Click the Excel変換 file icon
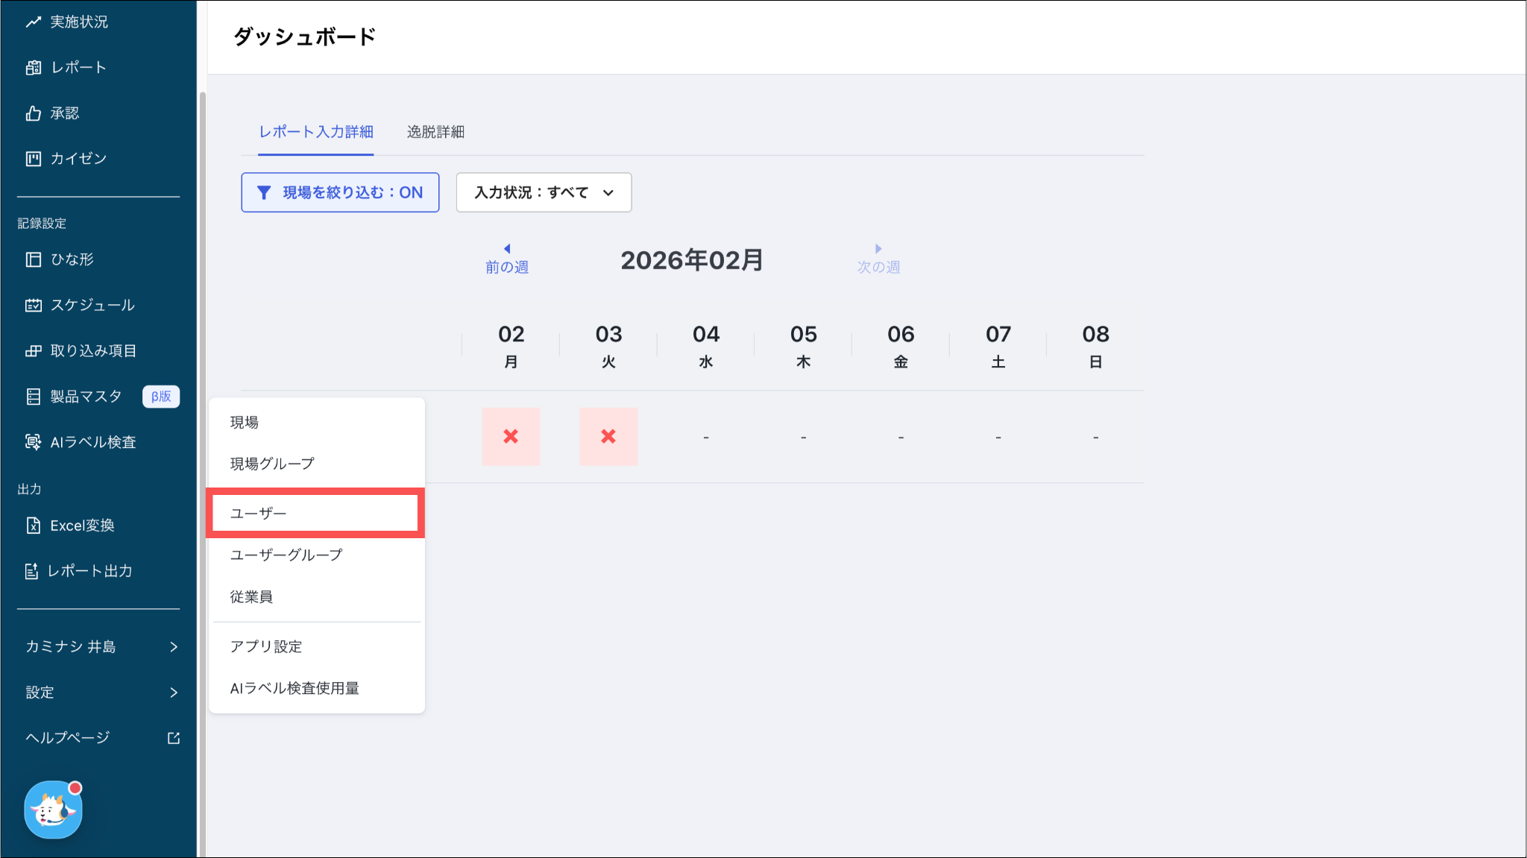 coord(33,526)
